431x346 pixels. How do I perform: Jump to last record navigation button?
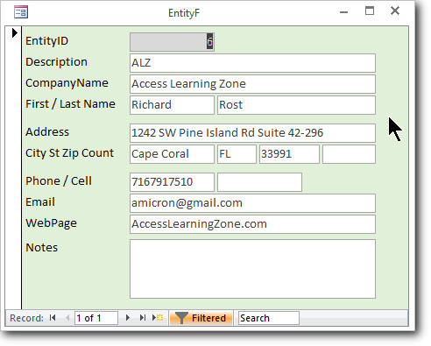142,318
